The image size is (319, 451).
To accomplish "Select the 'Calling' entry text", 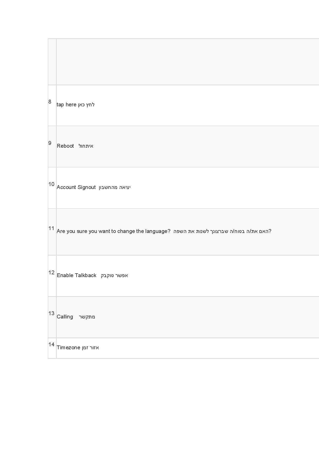I will 65,317.
